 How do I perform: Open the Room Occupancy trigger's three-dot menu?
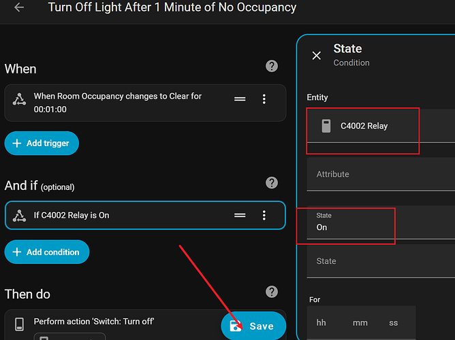(x=264, y=99)
